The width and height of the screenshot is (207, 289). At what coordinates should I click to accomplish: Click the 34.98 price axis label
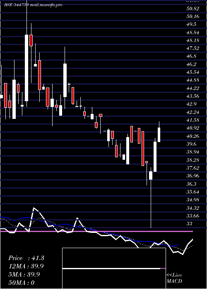coord(193,200)
